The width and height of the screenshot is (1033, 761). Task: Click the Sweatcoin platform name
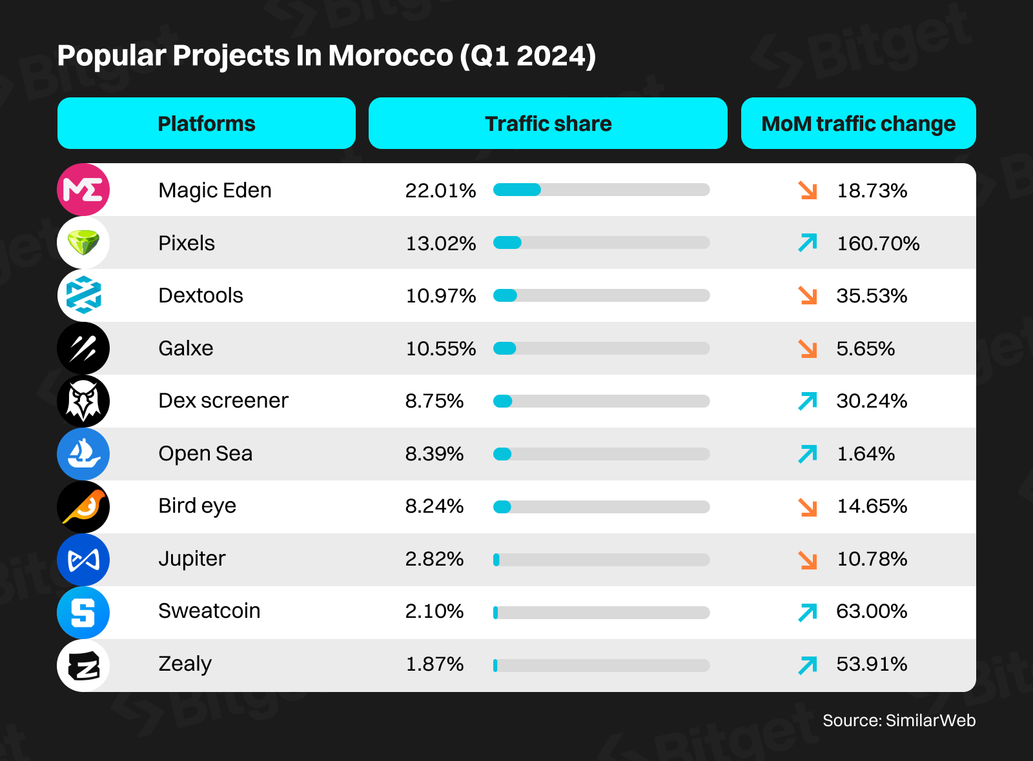coord(209,611)
